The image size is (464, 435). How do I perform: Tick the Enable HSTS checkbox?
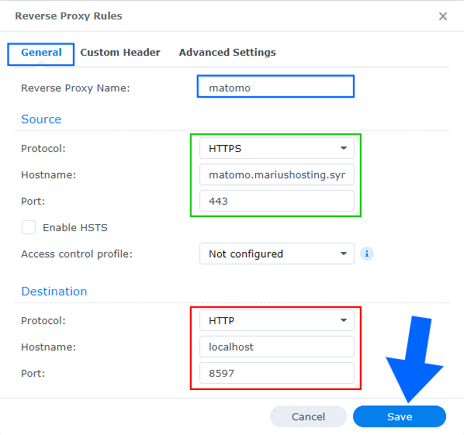29,227
